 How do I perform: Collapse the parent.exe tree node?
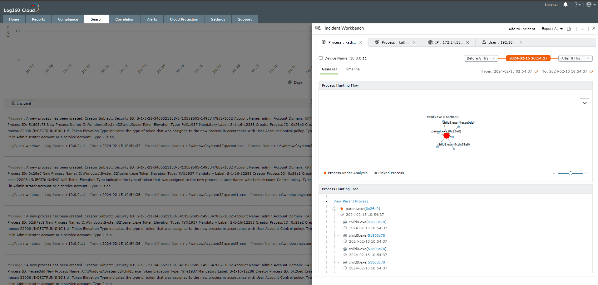point(334,209)
